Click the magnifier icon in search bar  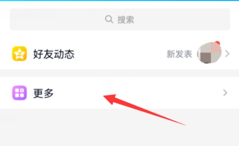click(x=109, y=19)
